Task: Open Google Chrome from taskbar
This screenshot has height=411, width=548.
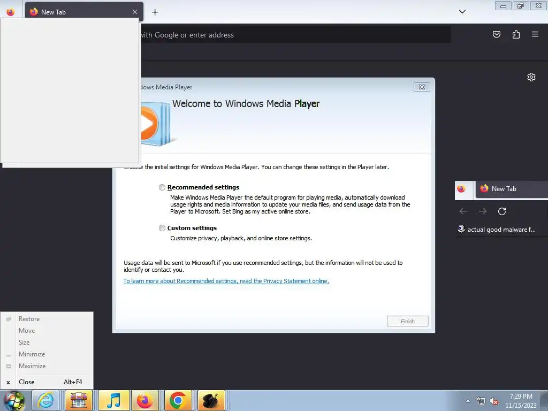Action: click(x=178, y=400)
